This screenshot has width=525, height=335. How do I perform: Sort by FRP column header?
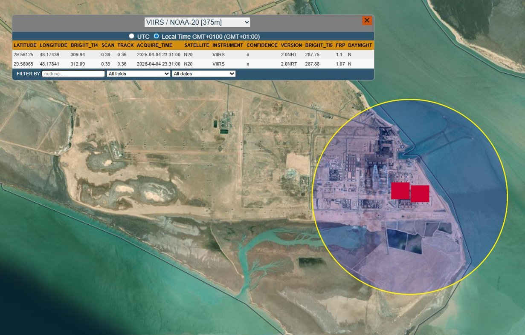[340, 45]
